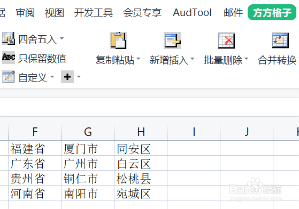The image size is (299, 209).
Task: Select cell containing 河南省
Action: click(35, 193)
